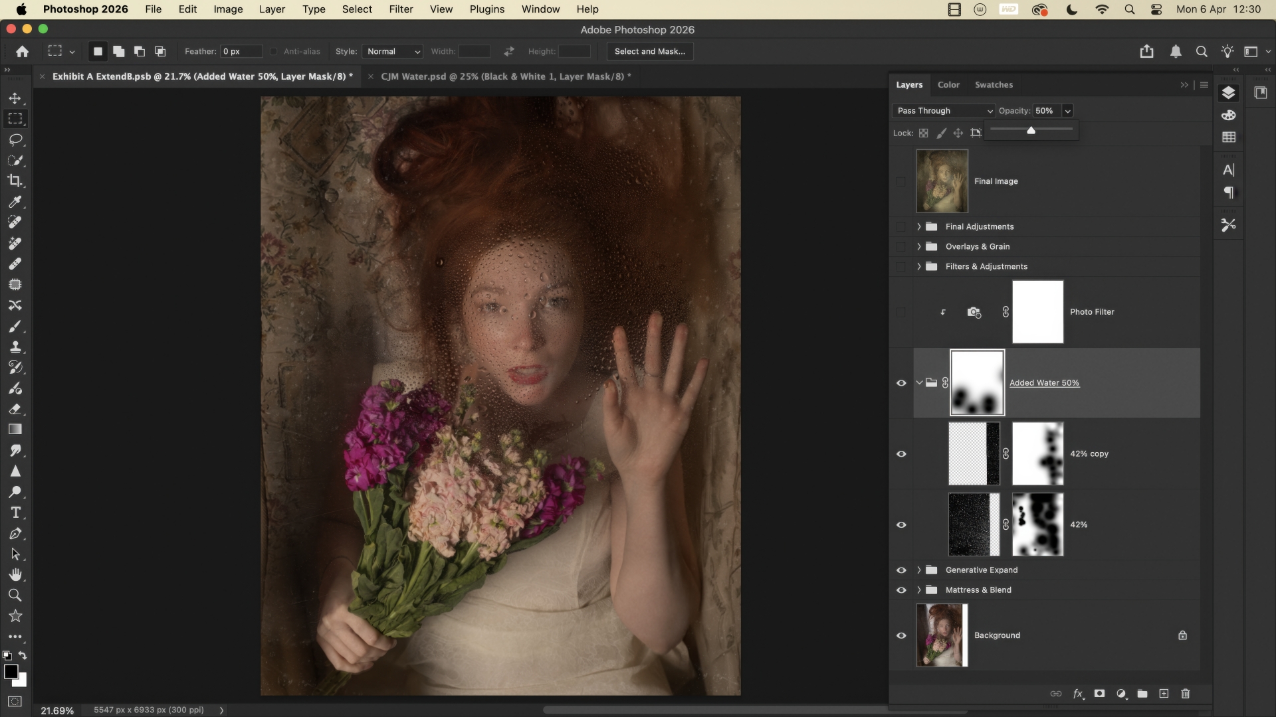Image resolution: width=1276 pixels, height=717 pixels.
Task: Click the Opacity slider handle
Action: pos(1031,131)
